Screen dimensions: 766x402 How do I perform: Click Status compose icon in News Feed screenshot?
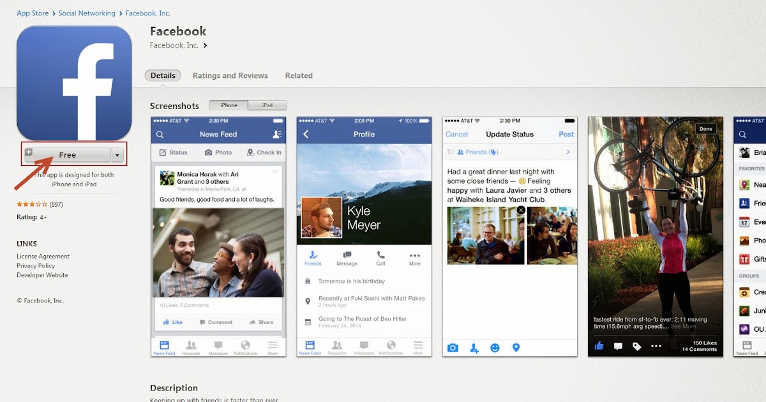(163, 153)
